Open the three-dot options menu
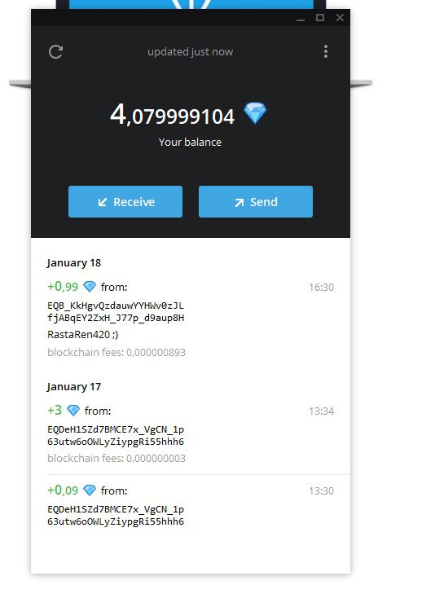The height and width of the screenshot is (607, 435). point(326,51)
